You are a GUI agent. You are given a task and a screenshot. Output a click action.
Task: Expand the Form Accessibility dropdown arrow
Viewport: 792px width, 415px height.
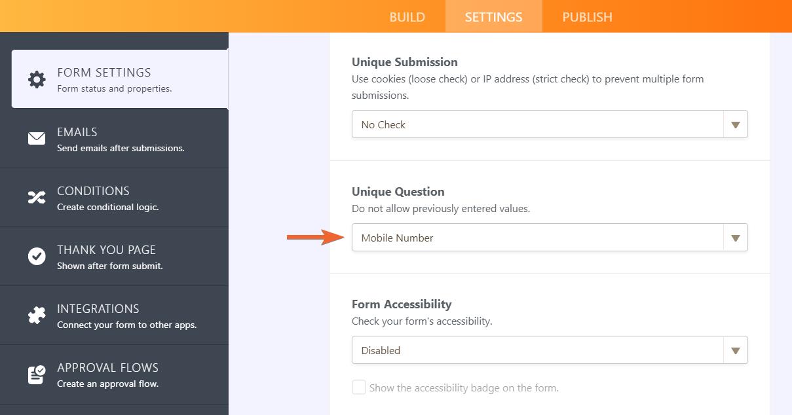point(735,350)
